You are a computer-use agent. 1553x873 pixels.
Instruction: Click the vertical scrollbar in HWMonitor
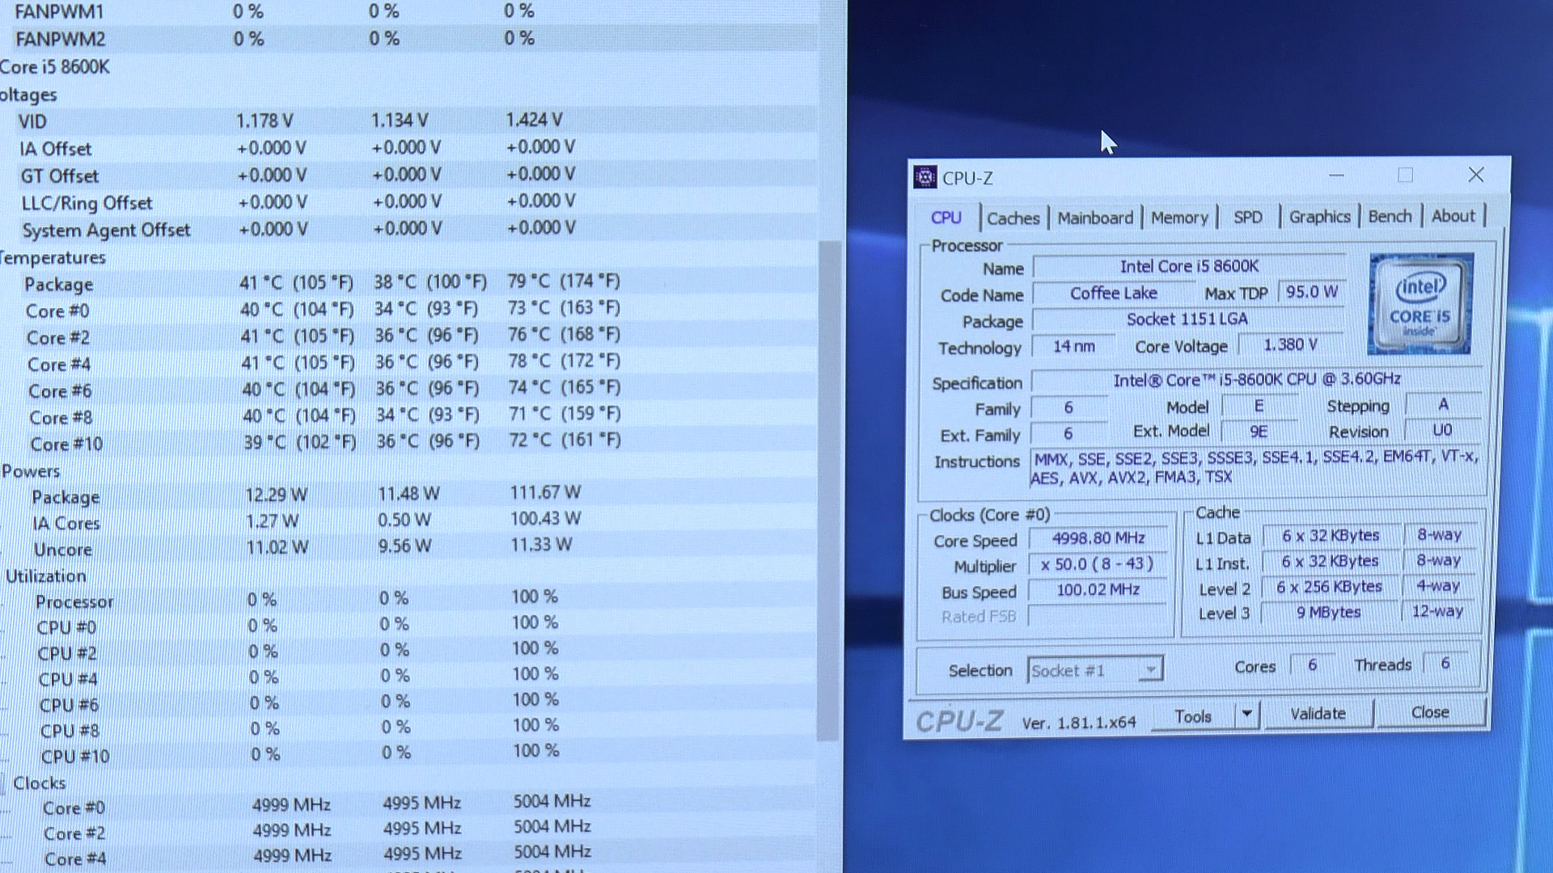coord(828,491)
